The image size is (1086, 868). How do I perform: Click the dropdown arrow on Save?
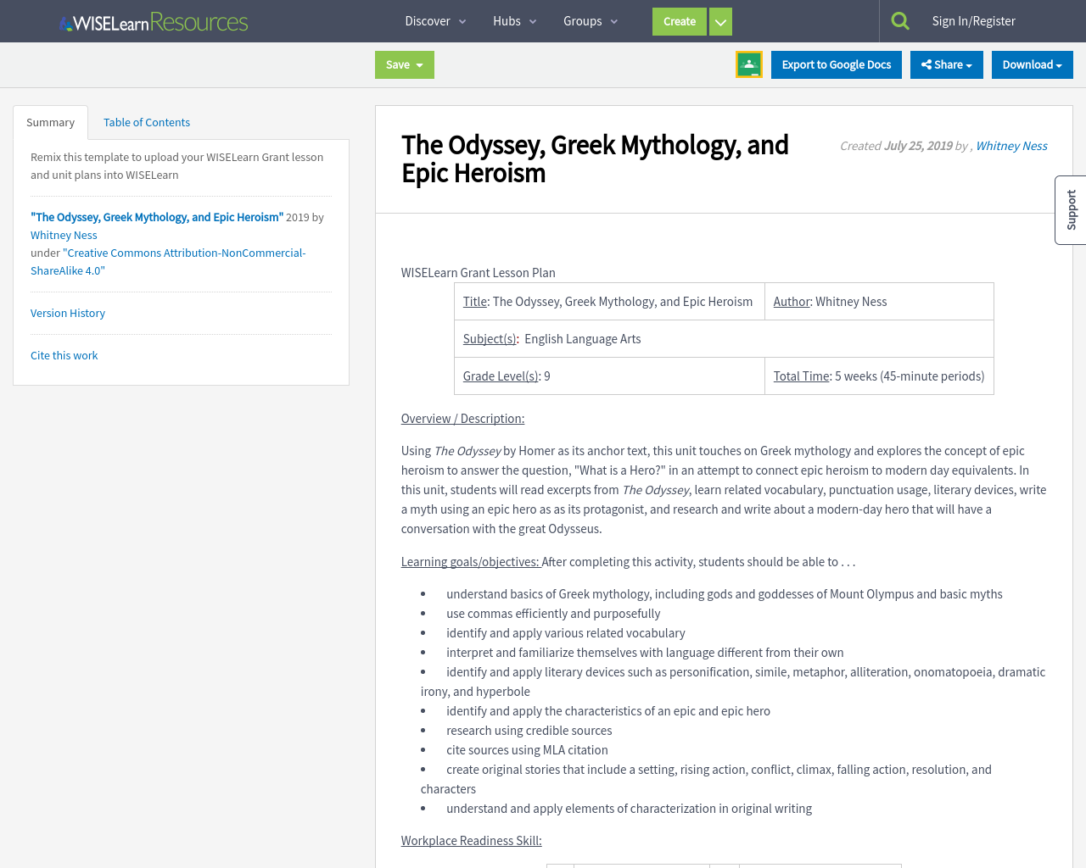(x=421, y=64)
